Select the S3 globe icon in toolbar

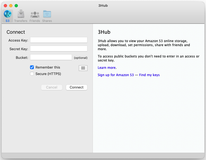coord(7,14)
